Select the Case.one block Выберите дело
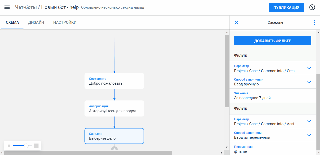320x155 pixels. (x=114, y=136)
